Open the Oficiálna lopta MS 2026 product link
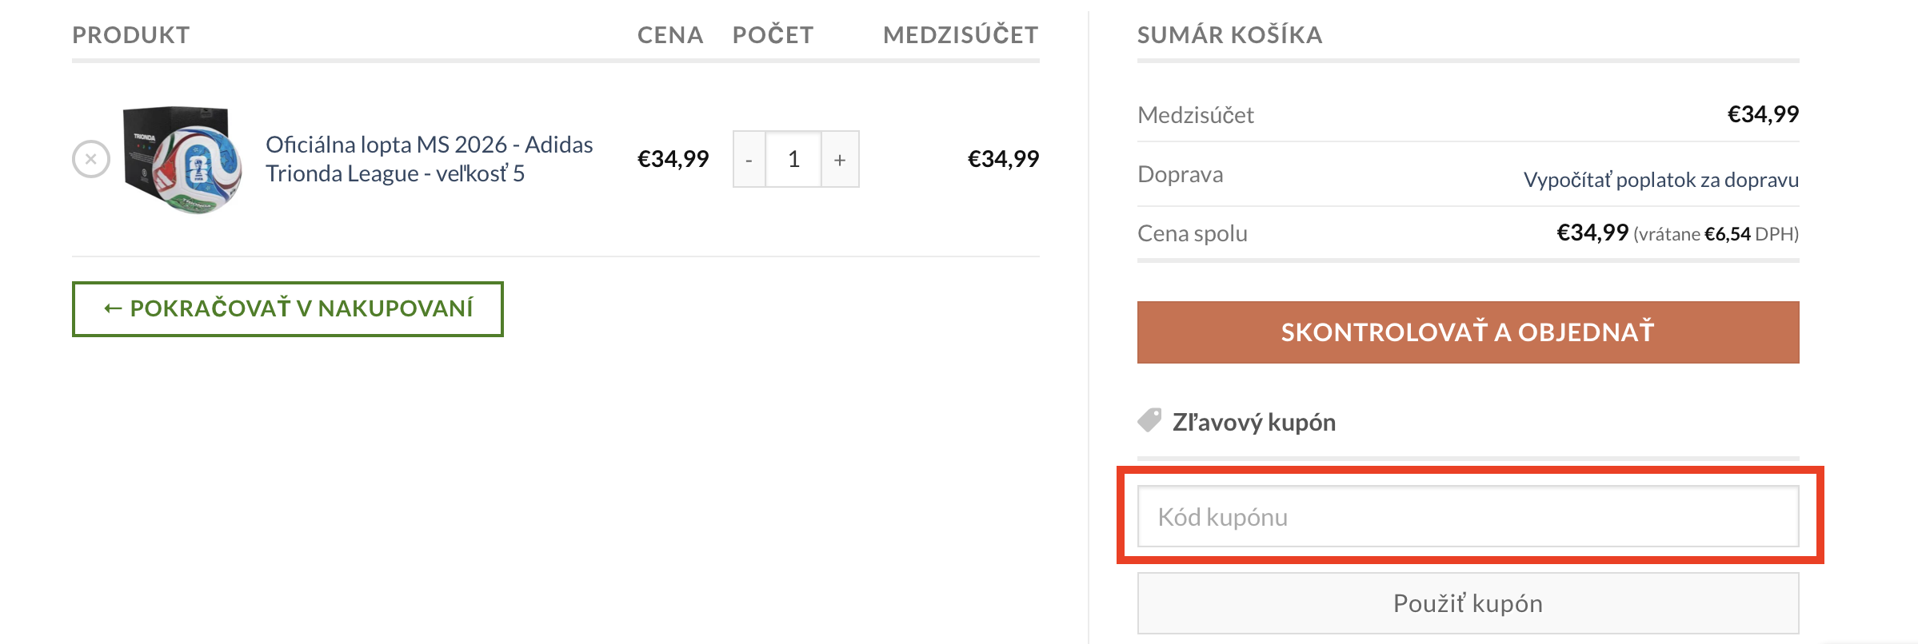This screenshot has height=644, width=1918. [429, 159]
